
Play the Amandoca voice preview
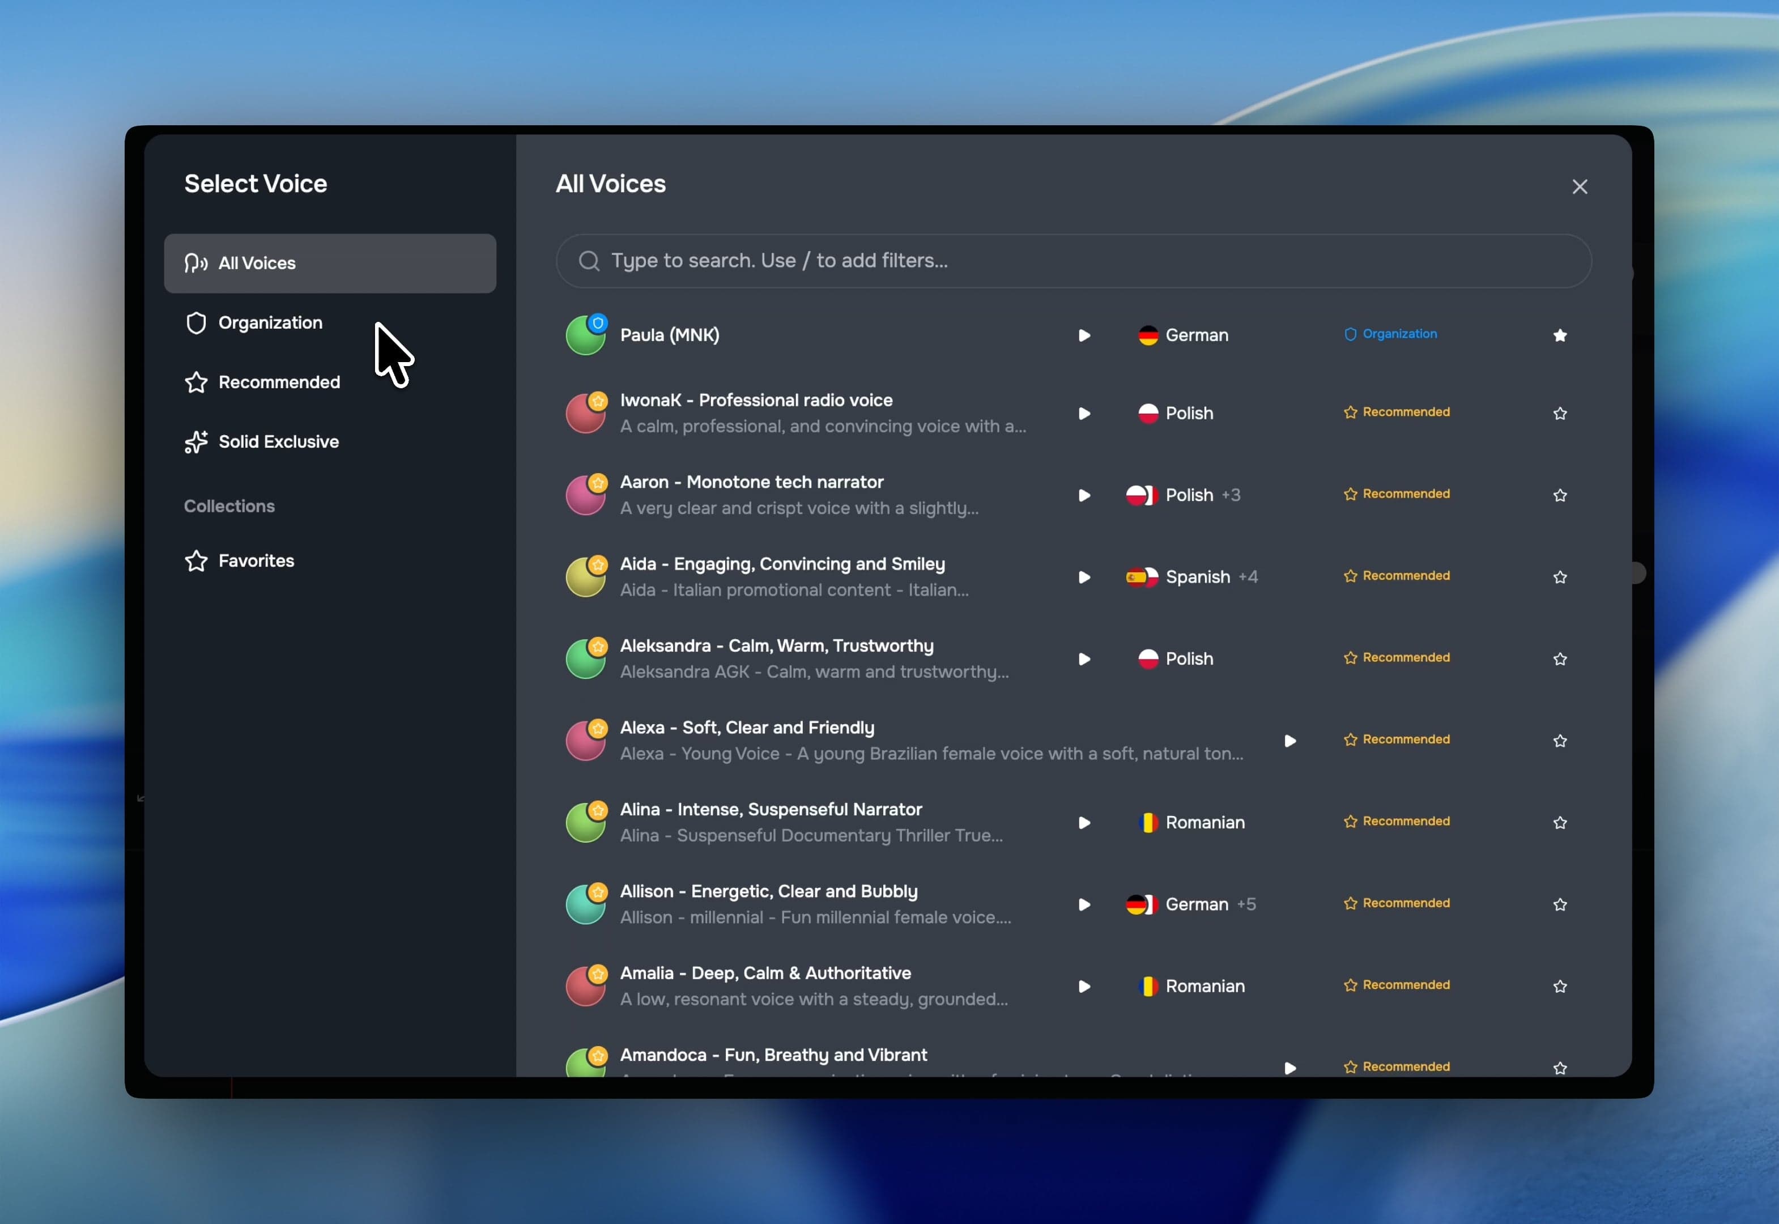pyautogui.click(x=1289, y=1068)
